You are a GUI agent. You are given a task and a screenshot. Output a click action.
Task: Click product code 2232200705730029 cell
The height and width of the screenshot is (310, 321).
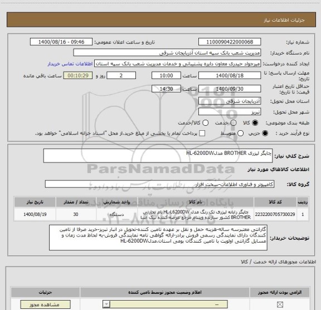click(x=275, y=214)
